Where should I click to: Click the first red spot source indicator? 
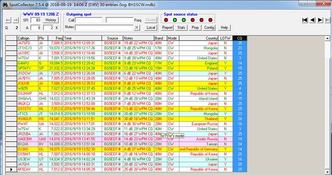click(166, 20)
